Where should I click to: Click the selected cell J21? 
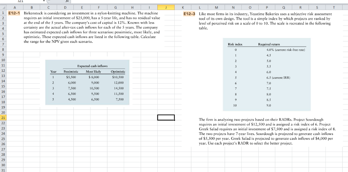point(166,117)
